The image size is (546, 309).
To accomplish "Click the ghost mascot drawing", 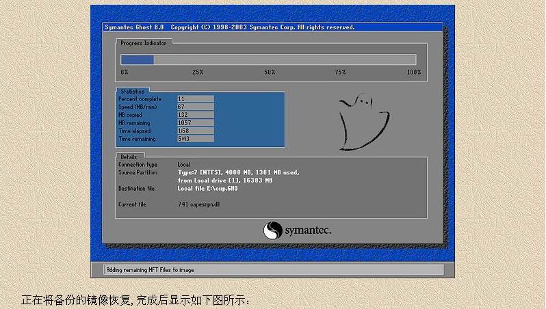I will click(x=363, y=122).
